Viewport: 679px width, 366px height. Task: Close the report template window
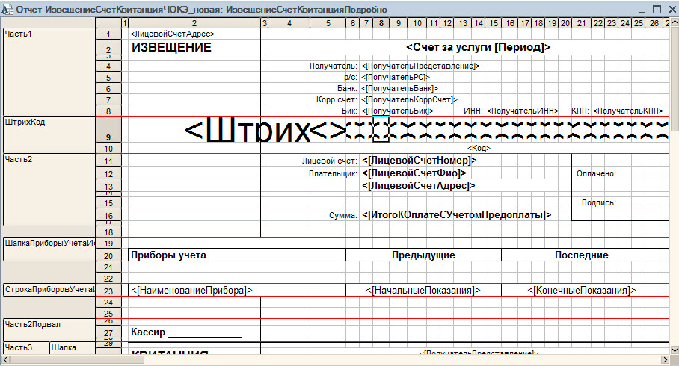click(671, 10)
